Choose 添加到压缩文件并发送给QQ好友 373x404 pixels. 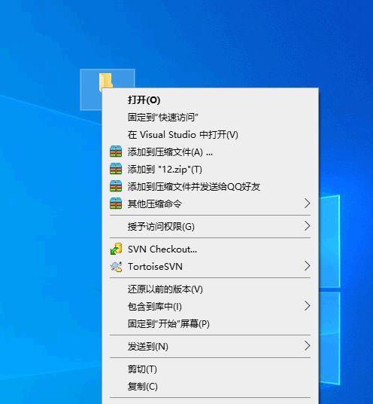point(210,186)
